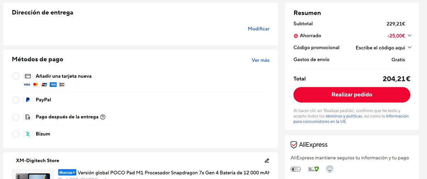Click the round third security badge
Viewport: 427px width, 179px height.
[330, 169]
